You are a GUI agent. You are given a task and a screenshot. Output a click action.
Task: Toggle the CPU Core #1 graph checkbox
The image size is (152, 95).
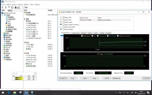pos(98,36)
